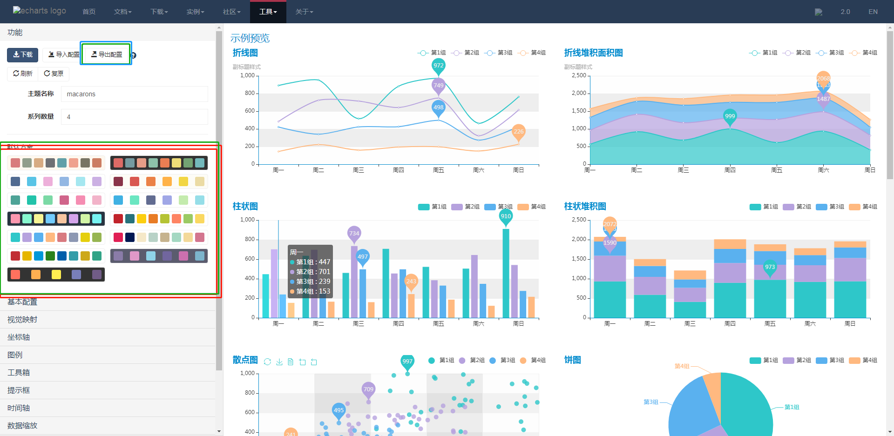Open the 实例 dropdown in the navbar
The height and width of the screenshot is (436, 894).
[196, 12]
